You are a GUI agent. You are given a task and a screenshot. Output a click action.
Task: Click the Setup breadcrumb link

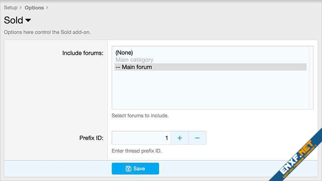point(11,7)
